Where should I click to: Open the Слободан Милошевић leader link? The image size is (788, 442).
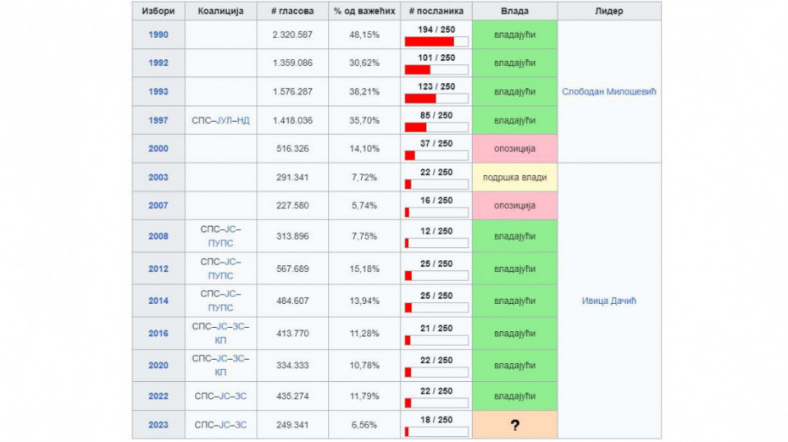coord(609,91)
